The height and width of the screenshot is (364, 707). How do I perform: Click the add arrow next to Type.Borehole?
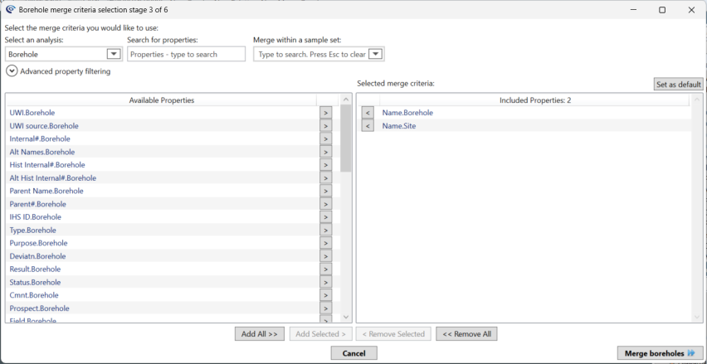point(325,231)
